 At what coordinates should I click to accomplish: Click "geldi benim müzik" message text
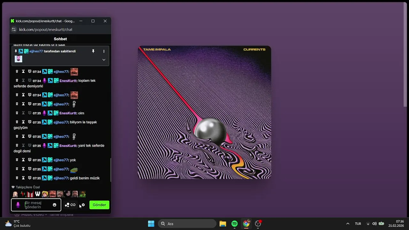point(85,178)
